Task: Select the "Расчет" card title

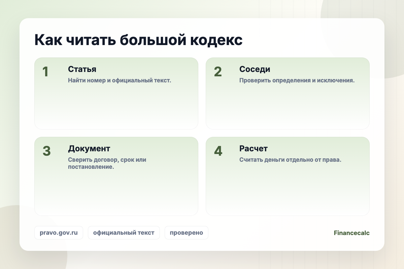Action: (x=254, y=149)
